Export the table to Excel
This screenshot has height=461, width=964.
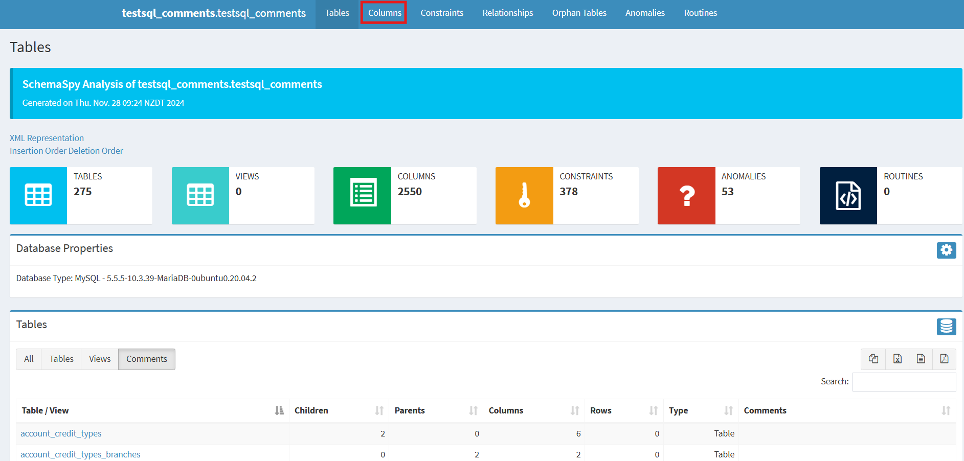point(897,359)
